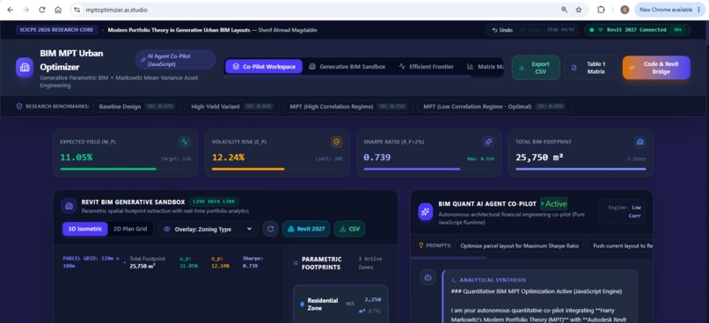Viewport: 709px width, 323px height.
Task: Bookmark this page with the star icon
Action: point(578,10)
